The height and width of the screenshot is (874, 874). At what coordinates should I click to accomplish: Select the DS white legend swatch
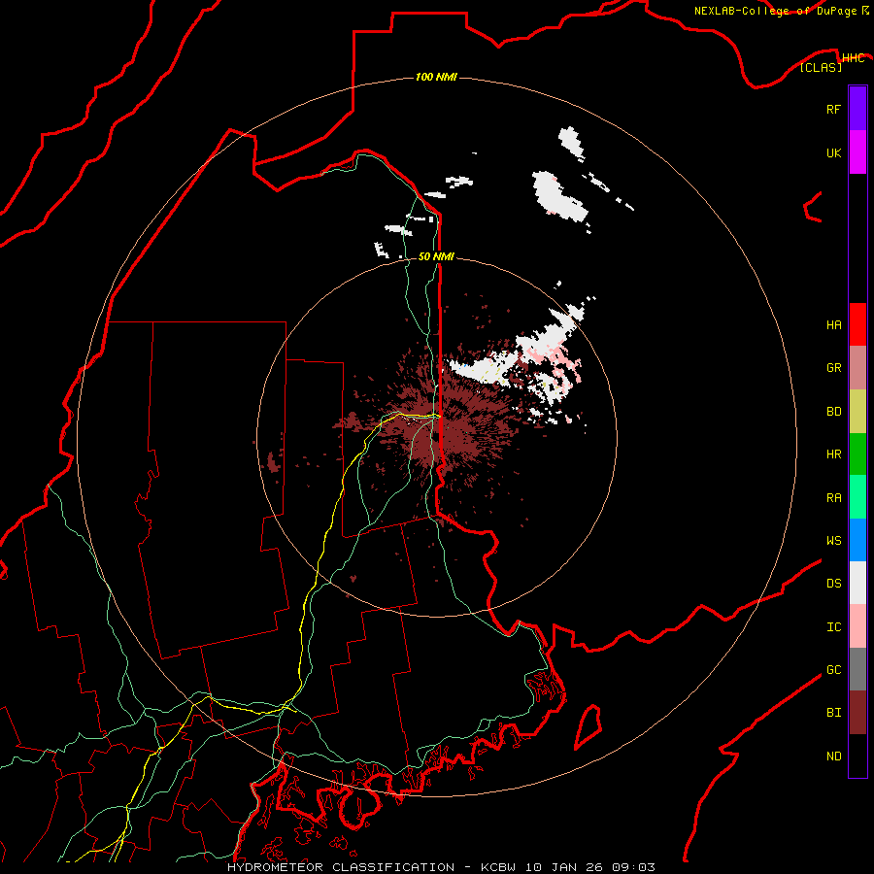[857, 583]
